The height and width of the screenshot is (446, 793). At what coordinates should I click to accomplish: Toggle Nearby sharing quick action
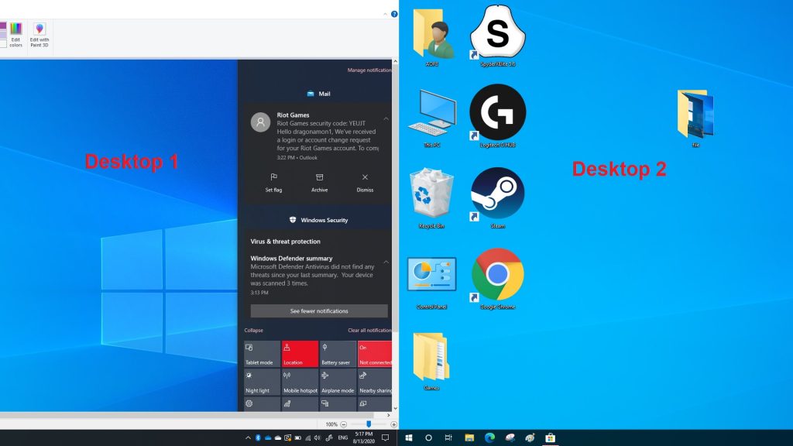pos(375,383)
